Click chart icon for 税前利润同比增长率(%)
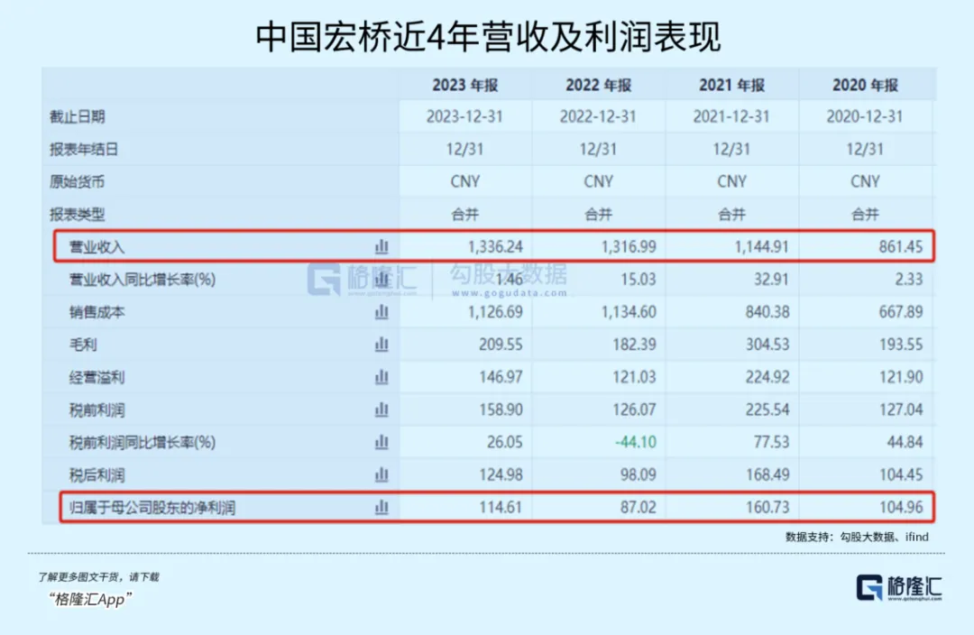The height and width of the screenshot is (635, 974). point(381,442)
